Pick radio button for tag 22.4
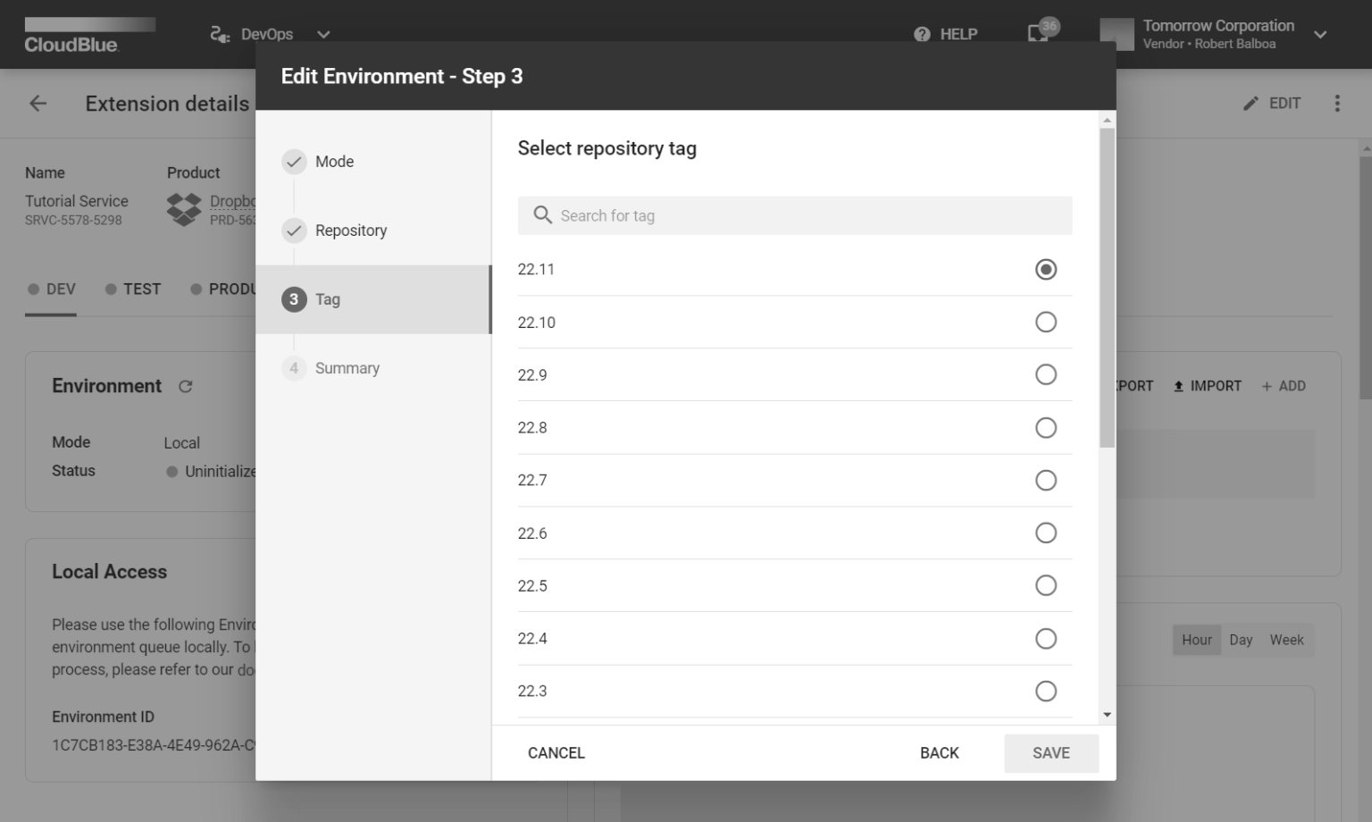This screenshot has width=1372, height=822. [1045, 638]
